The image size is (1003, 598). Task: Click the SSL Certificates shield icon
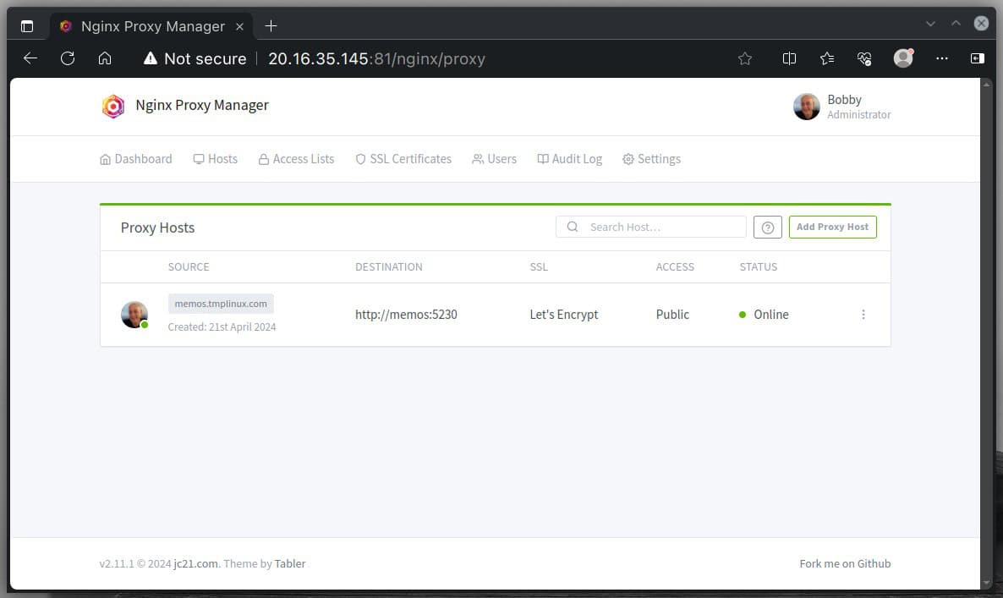tap(361, 159)
